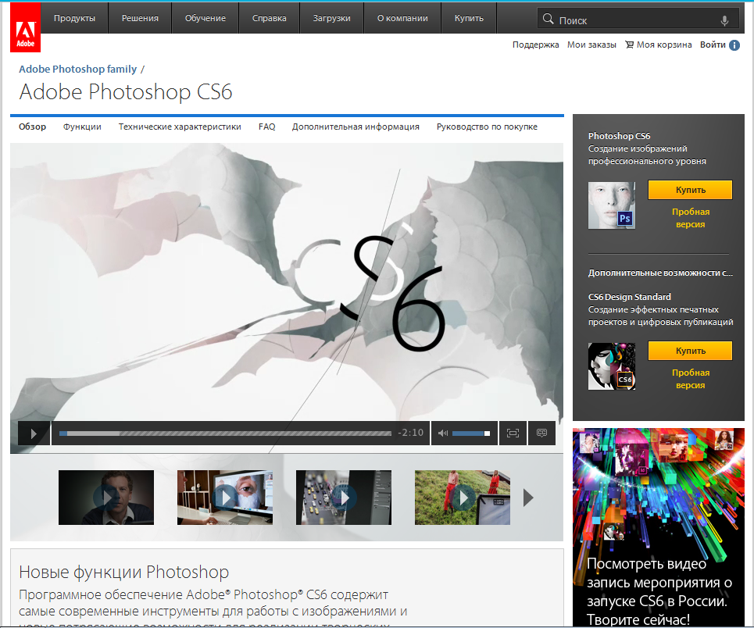Play the main CS6 video

tap(34, 434)
